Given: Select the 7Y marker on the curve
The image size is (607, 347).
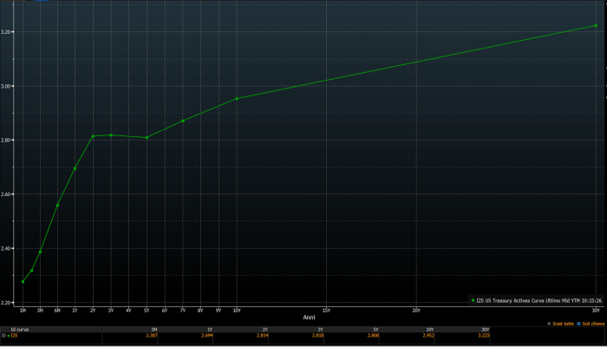Looking at the screenshot, I should (x=183, y=121).
